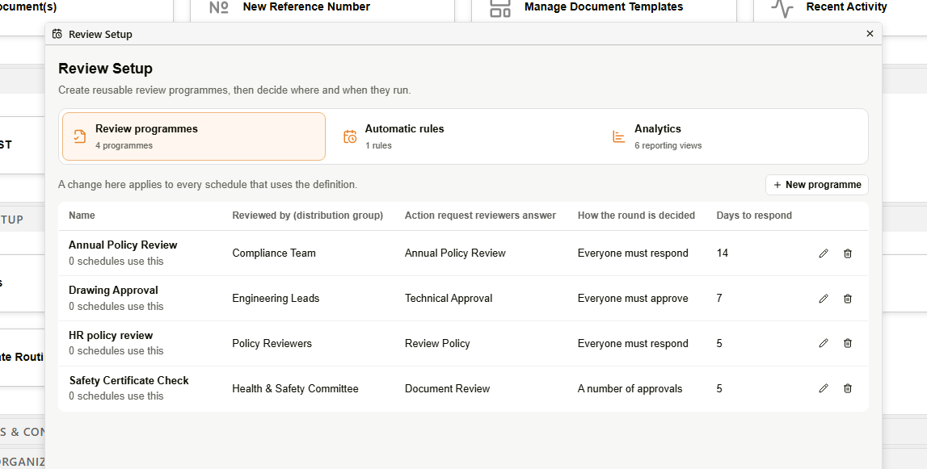
Task: Click the Days to respond column header
Action: [754, 216]
